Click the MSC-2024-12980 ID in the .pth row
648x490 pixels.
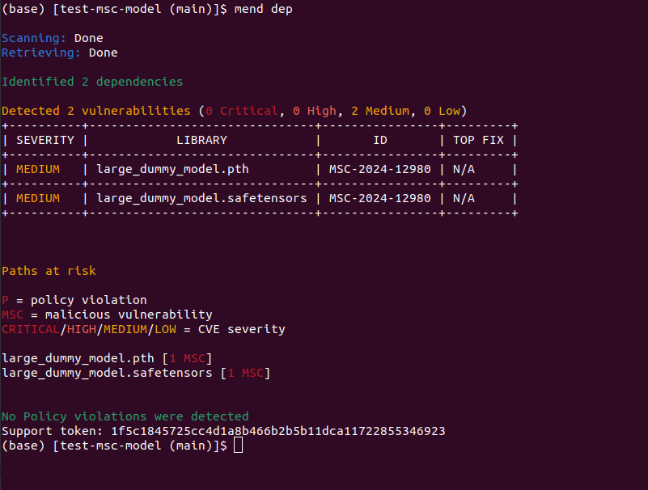coord(379,169)
